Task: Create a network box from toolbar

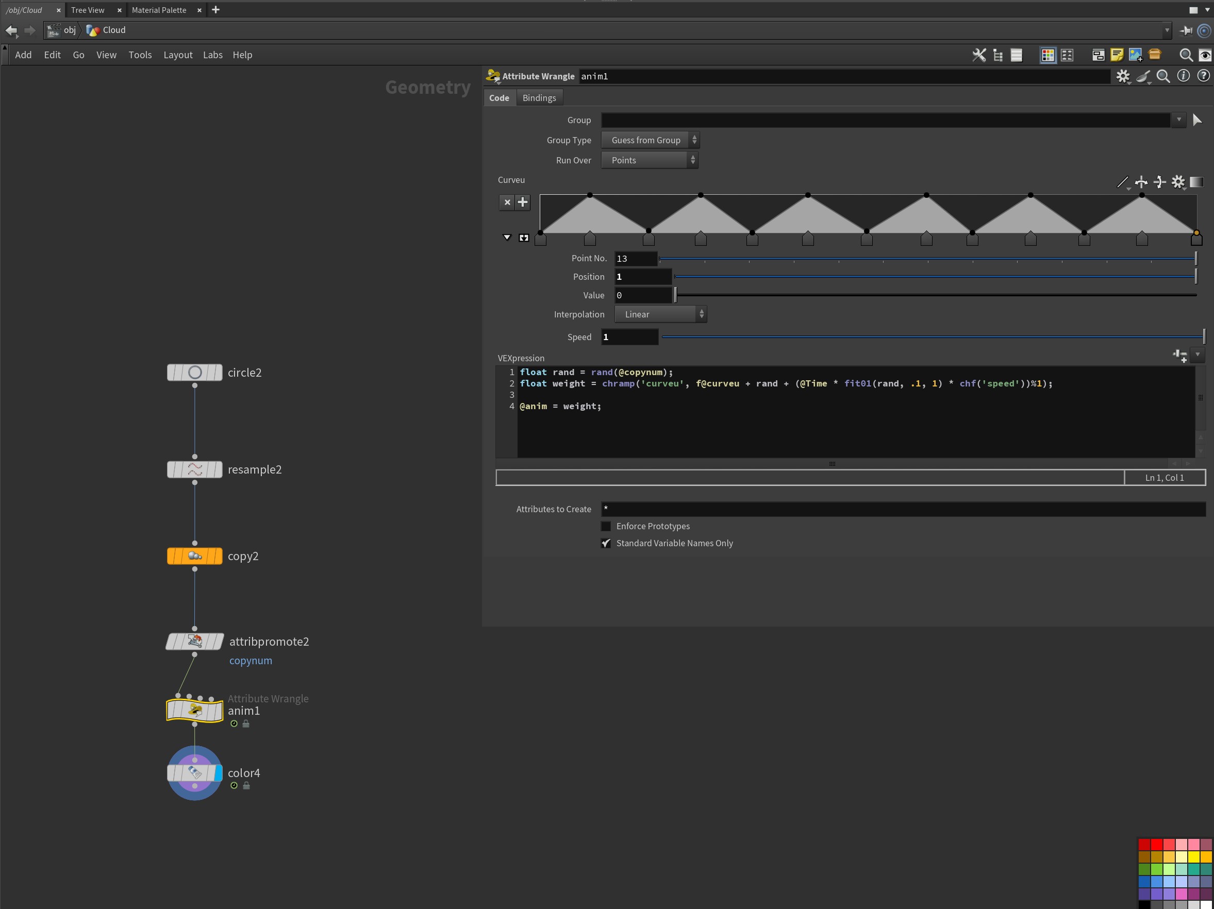Action: 1098,55
